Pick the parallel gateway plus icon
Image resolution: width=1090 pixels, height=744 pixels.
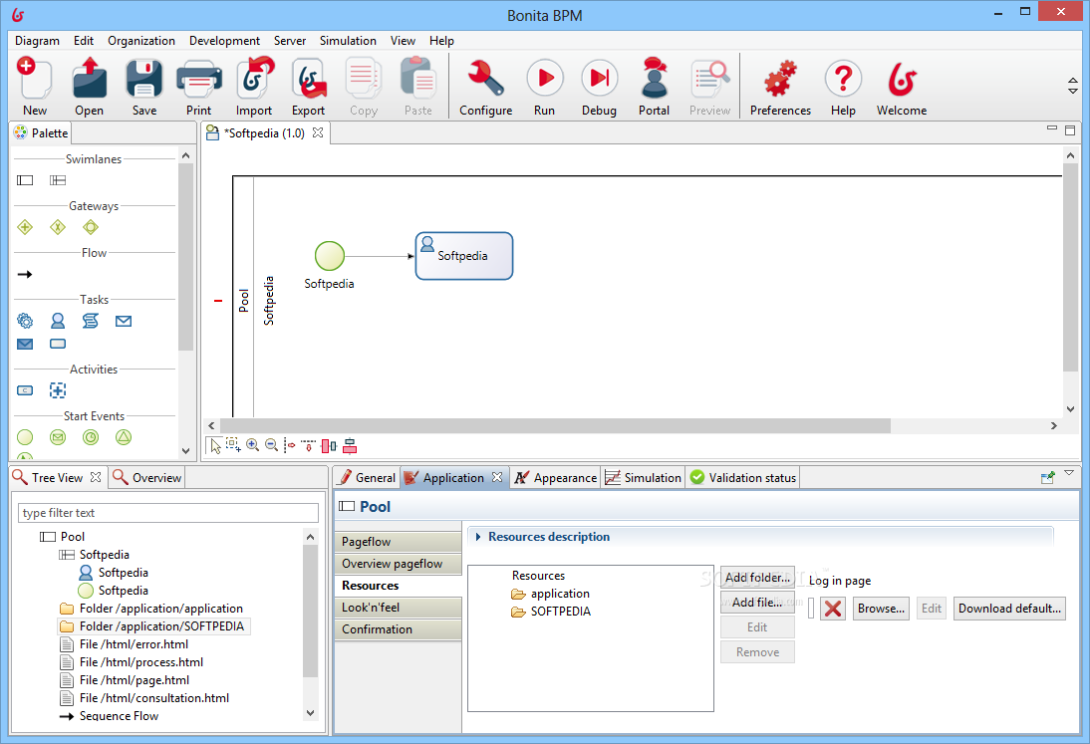click(x=25, y=227)
